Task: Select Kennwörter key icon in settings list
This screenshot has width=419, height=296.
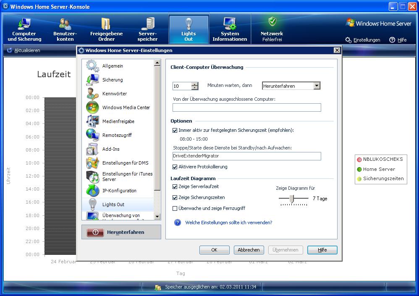Action: pyautogui.click(x=92, y=94)
